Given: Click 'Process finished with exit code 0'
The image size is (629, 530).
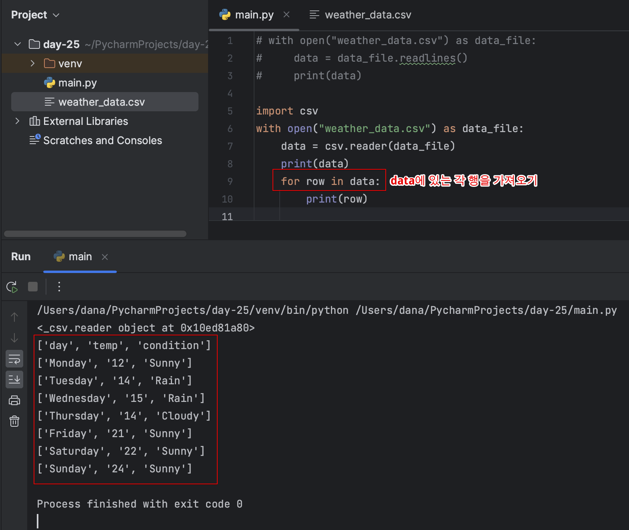Looking at the screenshot, I should [x=140, y=504].
